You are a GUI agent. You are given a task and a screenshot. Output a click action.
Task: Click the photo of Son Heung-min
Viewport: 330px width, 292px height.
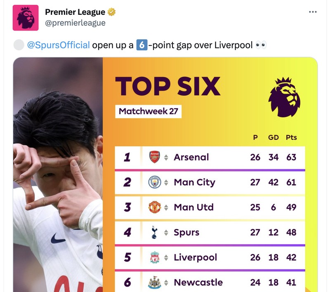tap(58, 173)
